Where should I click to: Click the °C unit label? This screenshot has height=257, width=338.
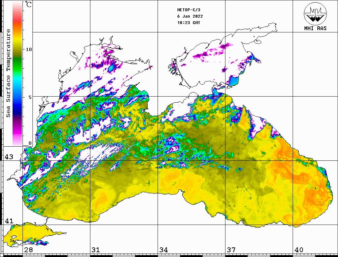[28, 4]
